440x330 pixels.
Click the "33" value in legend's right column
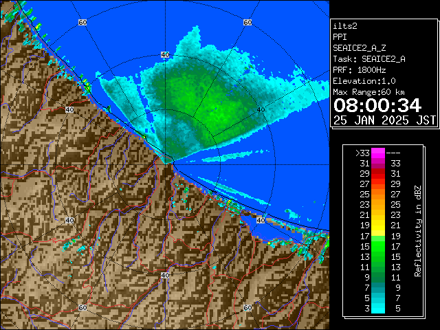click(395, 164)
